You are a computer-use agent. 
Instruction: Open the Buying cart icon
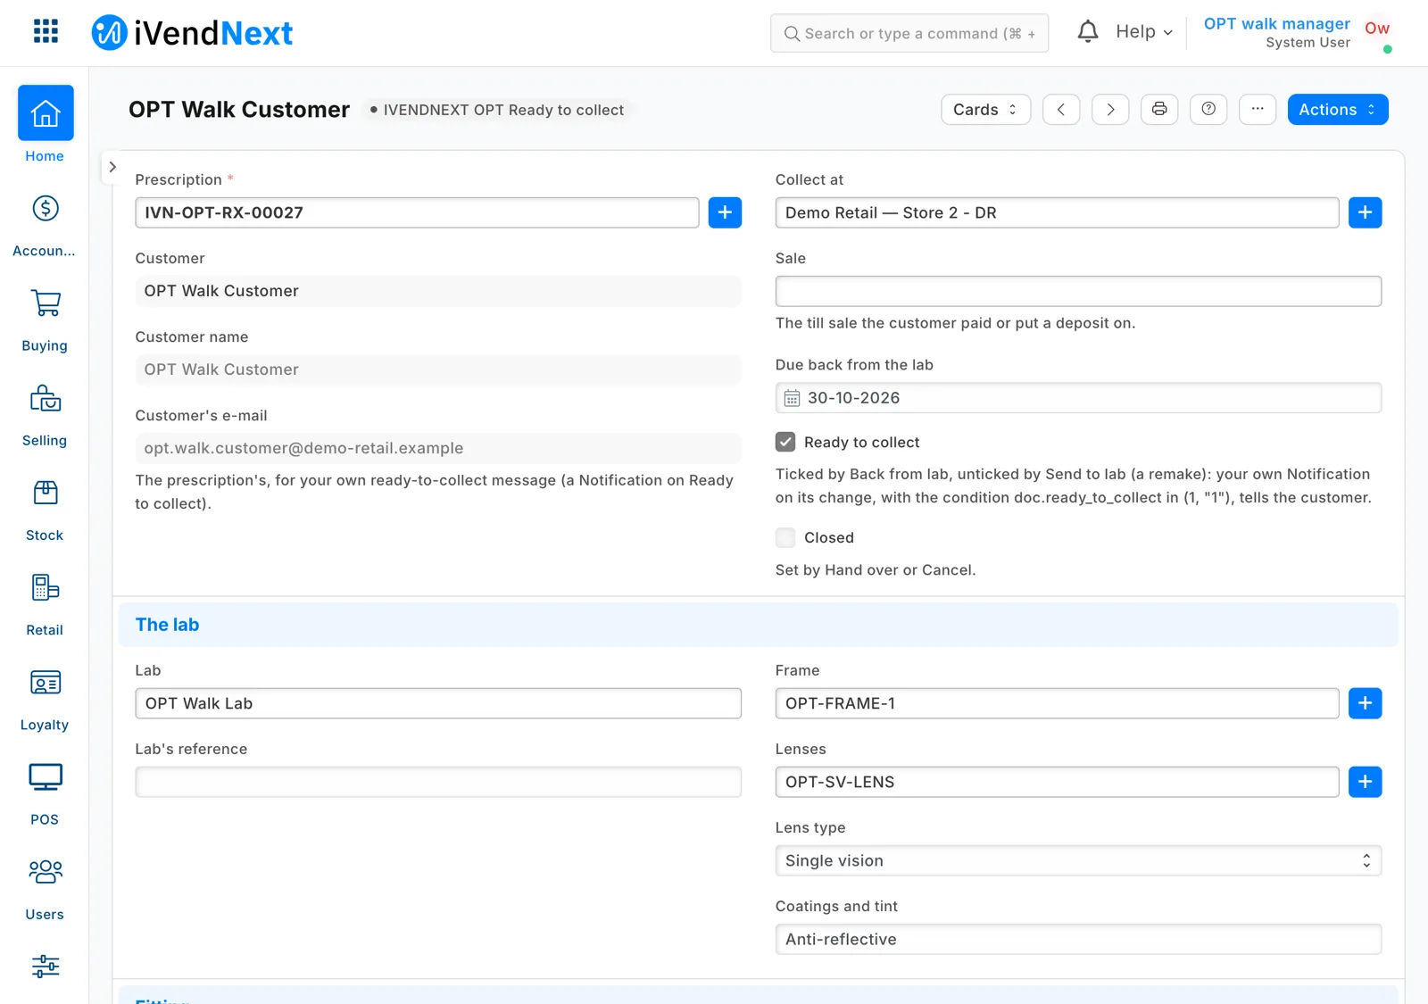46,303
